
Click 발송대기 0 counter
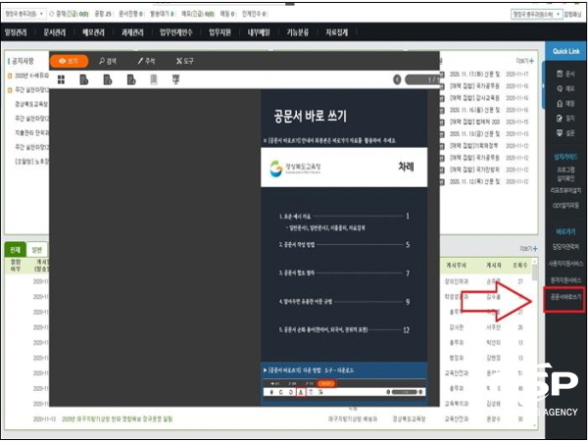[x=162, y=15]
